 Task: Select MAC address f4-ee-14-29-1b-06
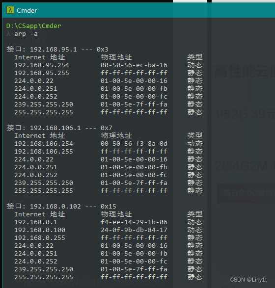pos(134,222)
